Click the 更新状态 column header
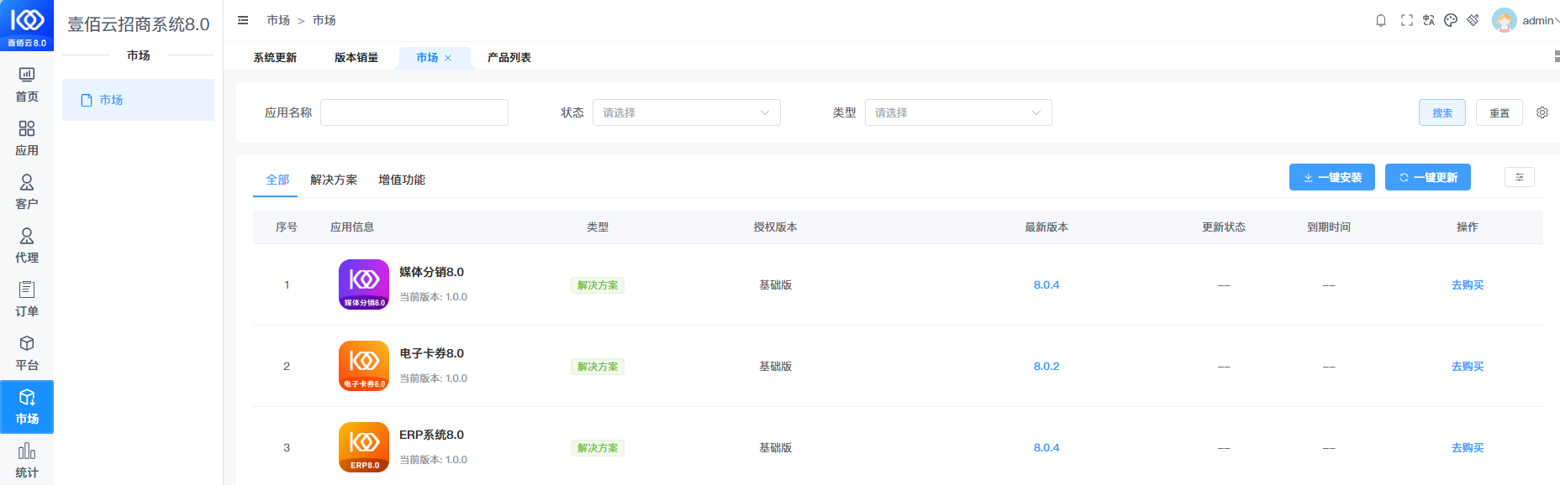Viewport: 1560px width, 485px height. [x=1224, y=227]
